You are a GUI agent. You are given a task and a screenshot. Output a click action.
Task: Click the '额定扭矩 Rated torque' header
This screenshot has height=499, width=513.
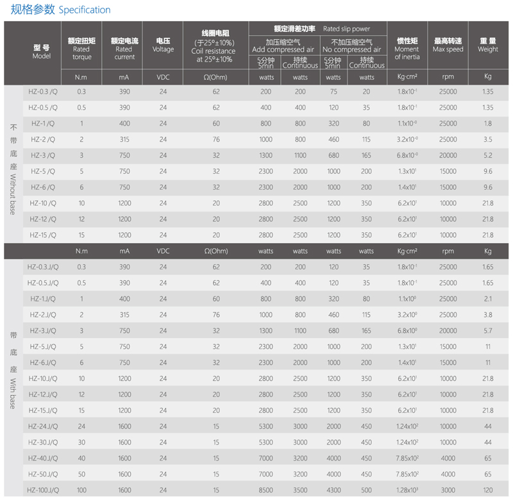click(x=81, y=49)
